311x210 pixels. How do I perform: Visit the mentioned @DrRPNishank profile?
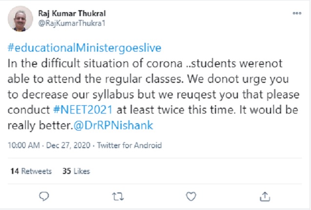click(x=125, y=126)
